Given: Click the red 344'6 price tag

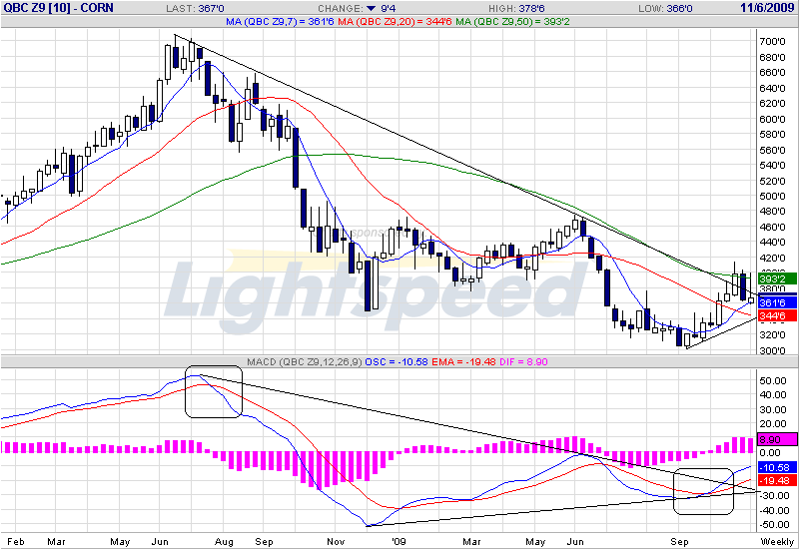Looking at the screenshot, I should [x=777, y=315].
